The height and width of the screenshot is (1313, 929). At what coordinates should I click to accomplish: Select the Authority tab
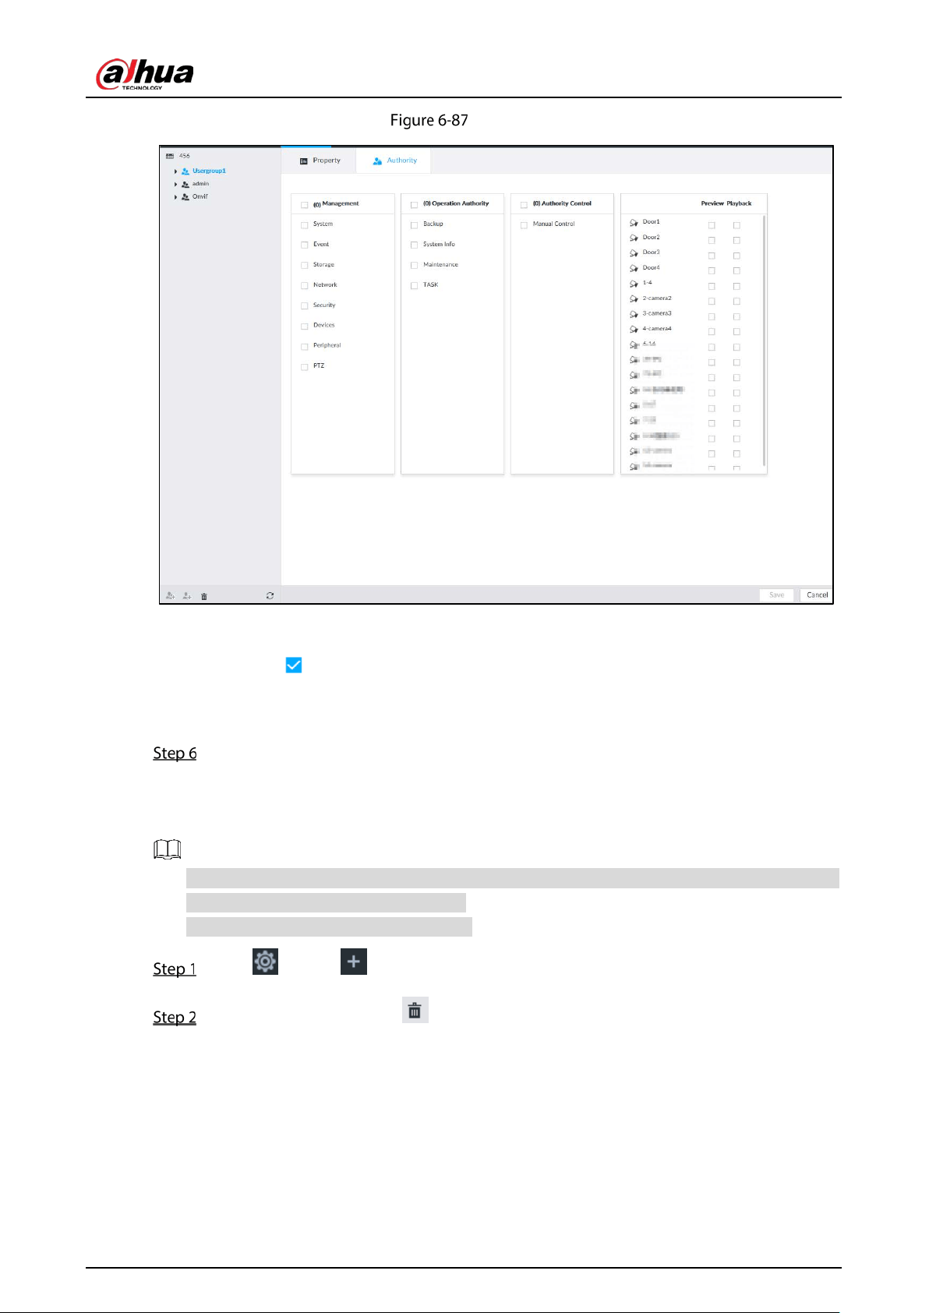(x=394, y=161)
